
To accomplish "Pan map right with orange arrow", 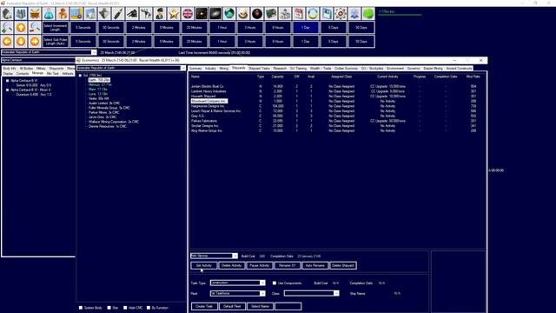I will point(35,41).
